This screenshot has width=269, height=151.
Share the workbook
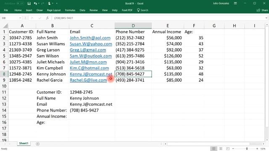(262, 10)
